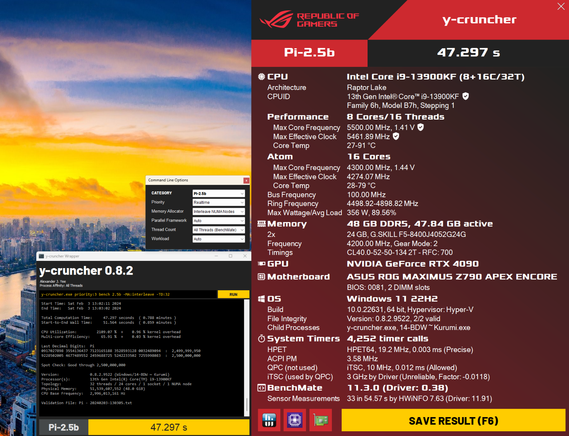The height and width of the screenshot is (436, 569).
Task: Click the Motherboard section icon
Action: (261, 277)
